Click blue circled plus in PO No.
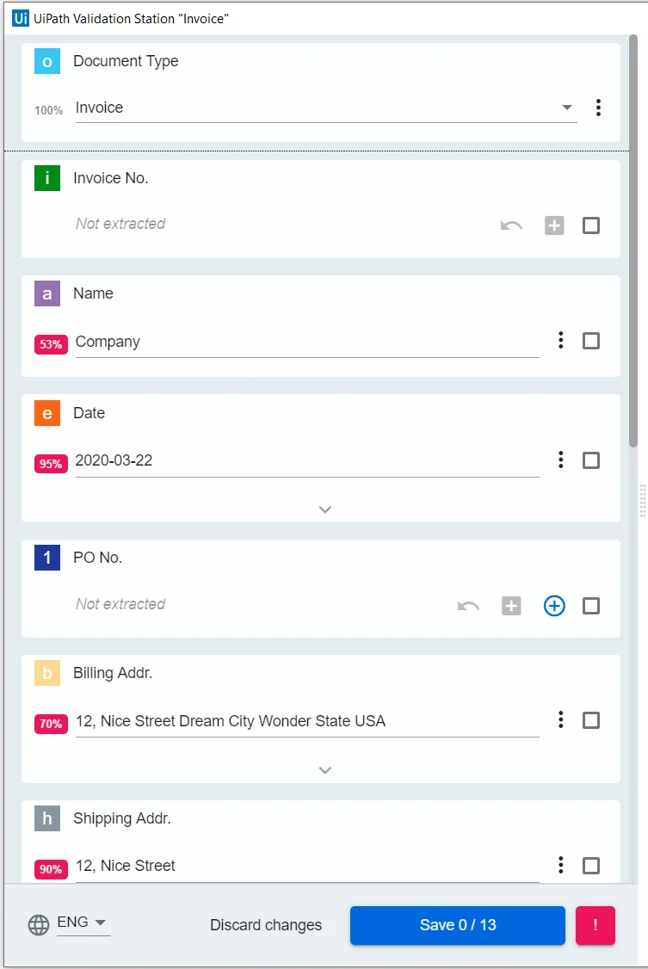 554,606
